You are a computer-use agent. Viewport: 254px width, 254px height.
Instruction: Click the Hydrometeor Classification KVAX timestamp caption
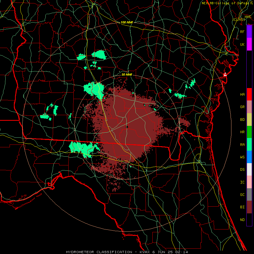click(127, 252)
